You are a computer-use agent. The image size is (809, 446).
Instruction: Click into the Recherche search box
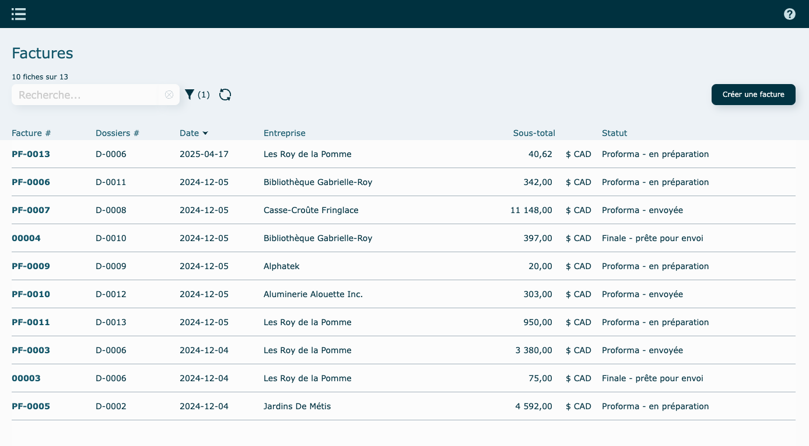[x=85, y=95]
